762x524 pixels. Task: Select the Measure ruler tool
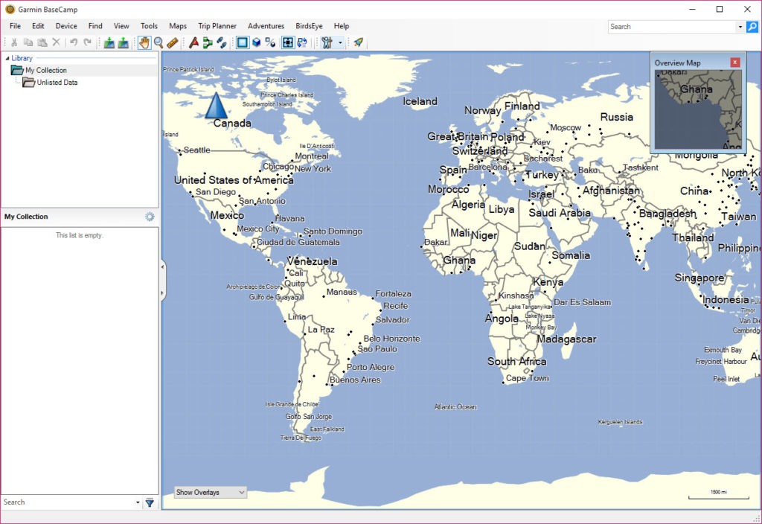pos(173,42)
